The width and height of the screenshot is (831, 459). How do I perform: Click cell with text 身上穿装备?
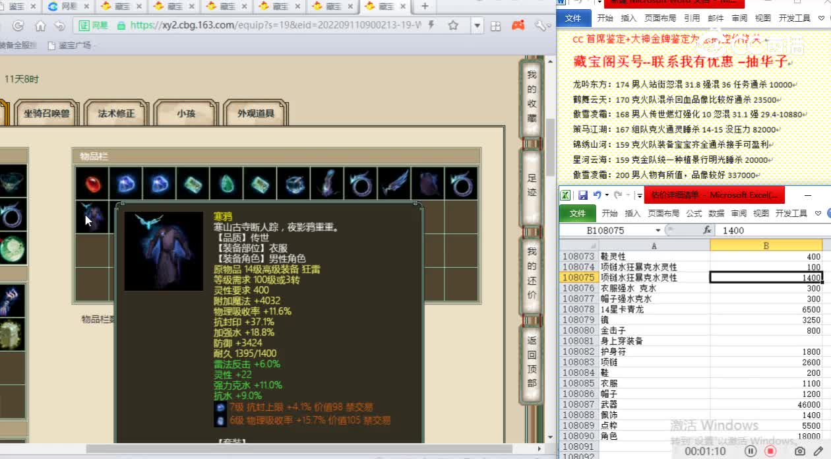pyautogui.click(x=654, y=341)
